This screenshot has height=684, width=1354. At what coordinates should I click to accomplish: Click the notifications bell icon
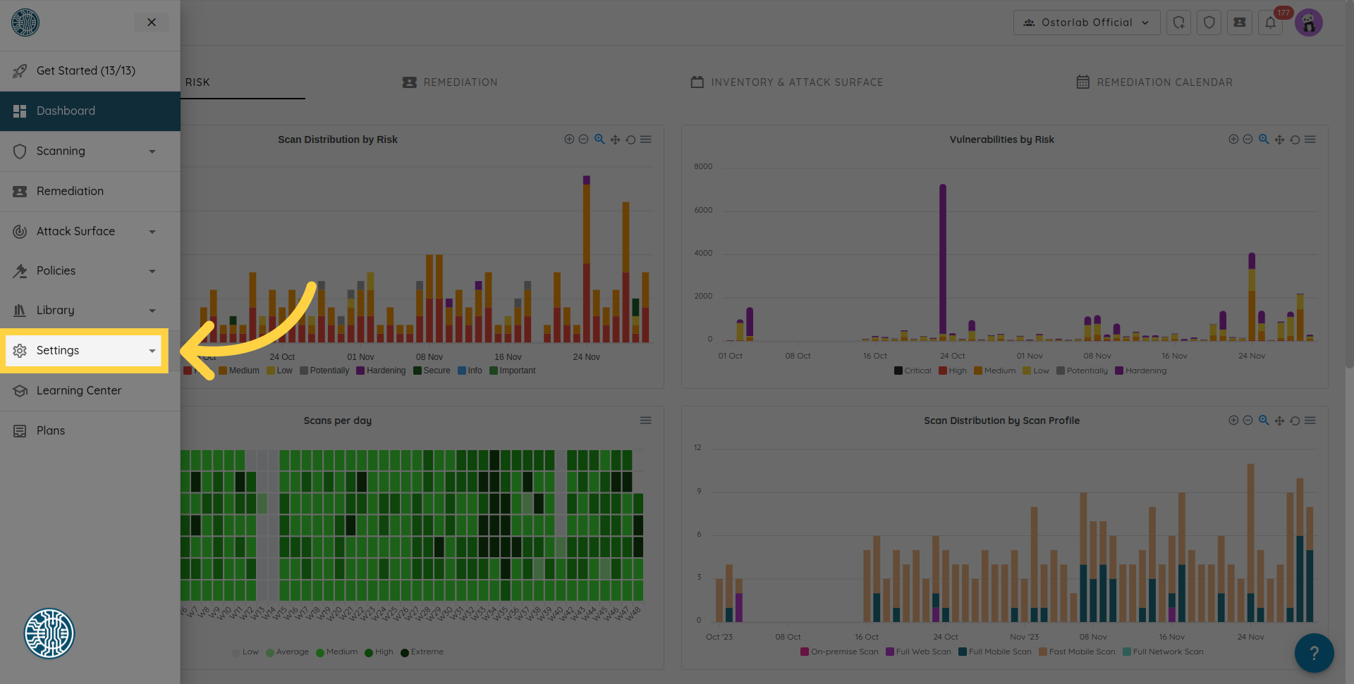click(x=1270, y=23)
